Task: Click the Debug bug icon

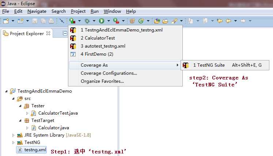Action: click(87, 21)
